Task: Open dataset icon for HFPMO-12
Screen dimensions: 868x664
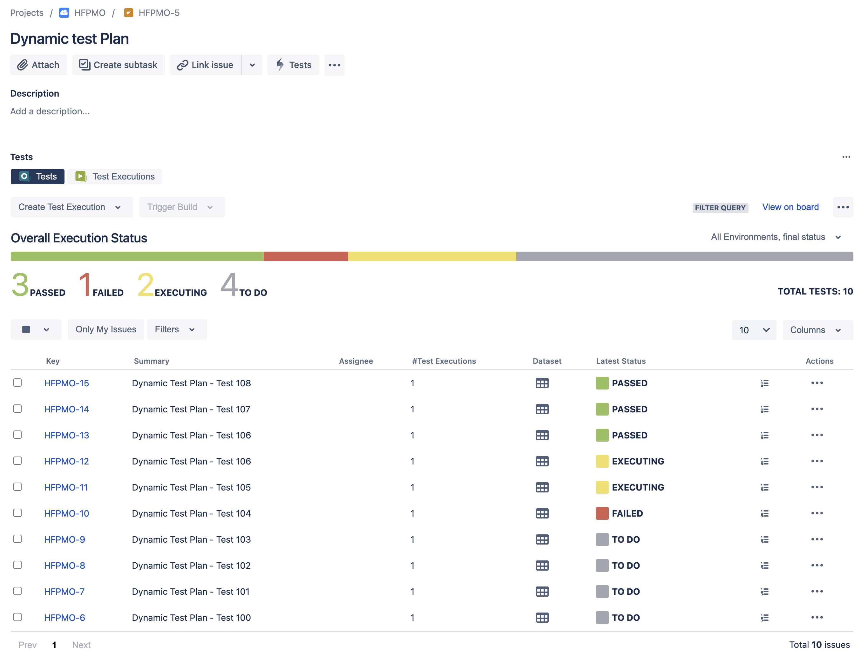Action: click(542, 461)
